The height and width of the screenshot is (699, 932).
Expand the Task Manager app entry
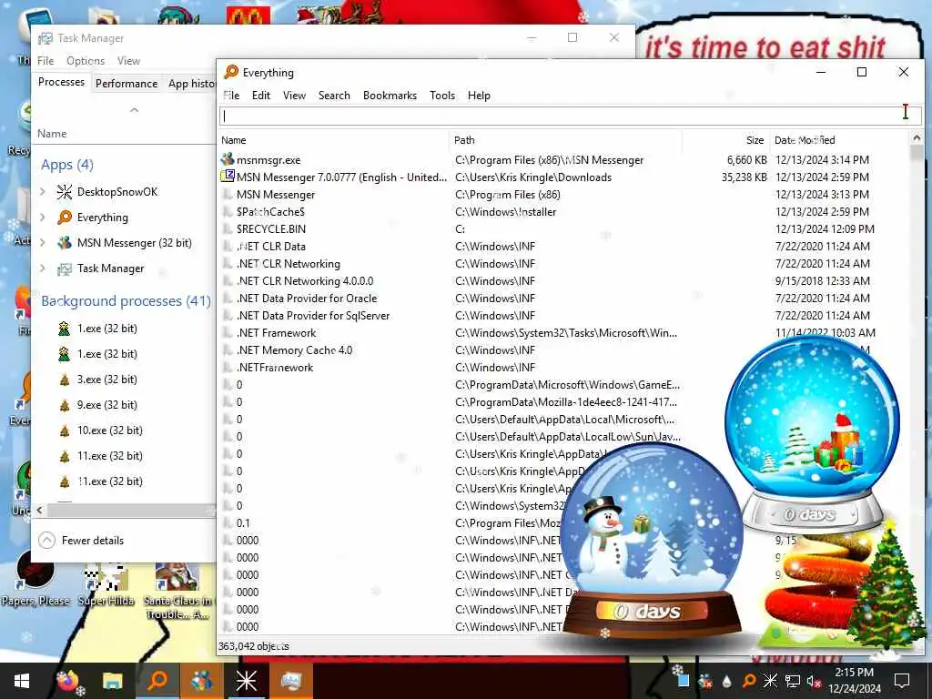point(42,268)
